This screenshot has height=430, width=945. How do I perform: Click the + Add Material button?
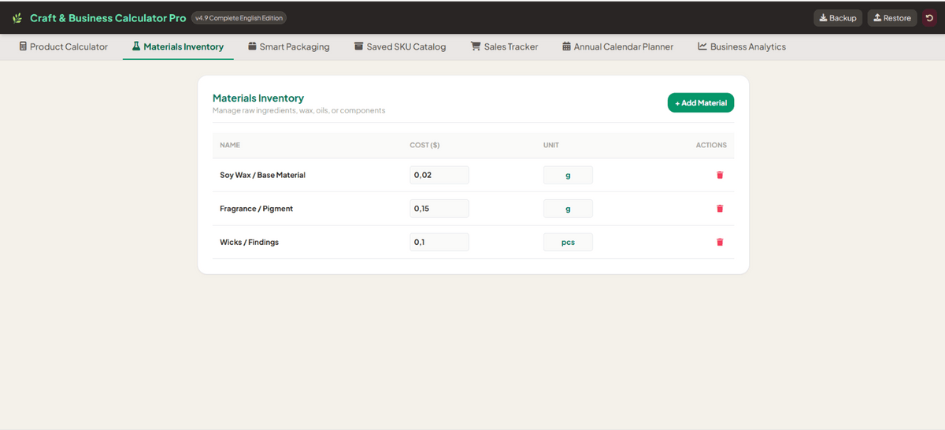tap(701, 102)
